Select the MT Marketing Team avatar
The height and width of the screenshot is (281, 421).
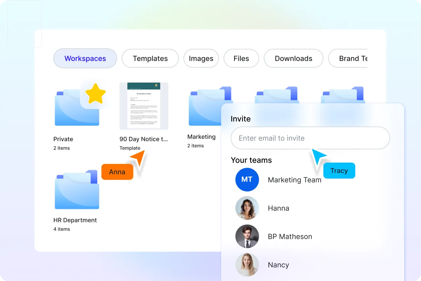click(247, 180)
